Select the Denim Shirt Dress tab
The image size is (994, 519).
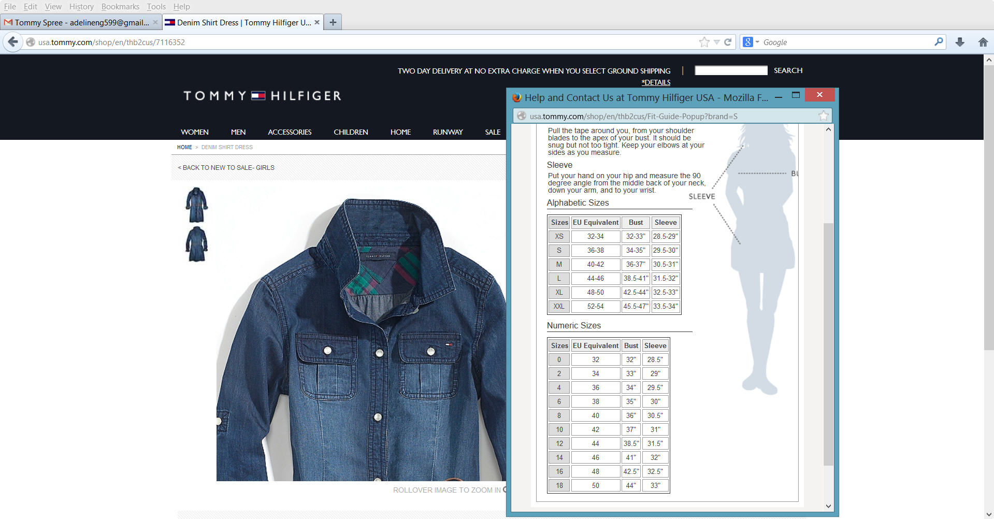coord(242,22)
